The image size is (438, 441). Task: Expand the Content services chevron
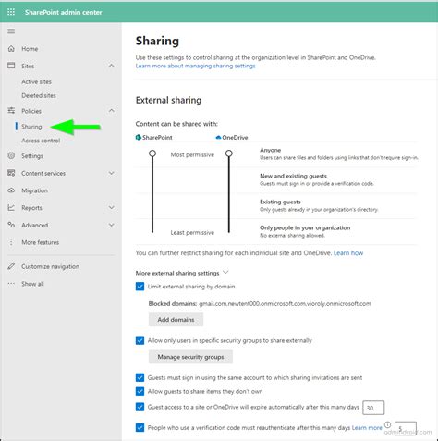[112, 173]
